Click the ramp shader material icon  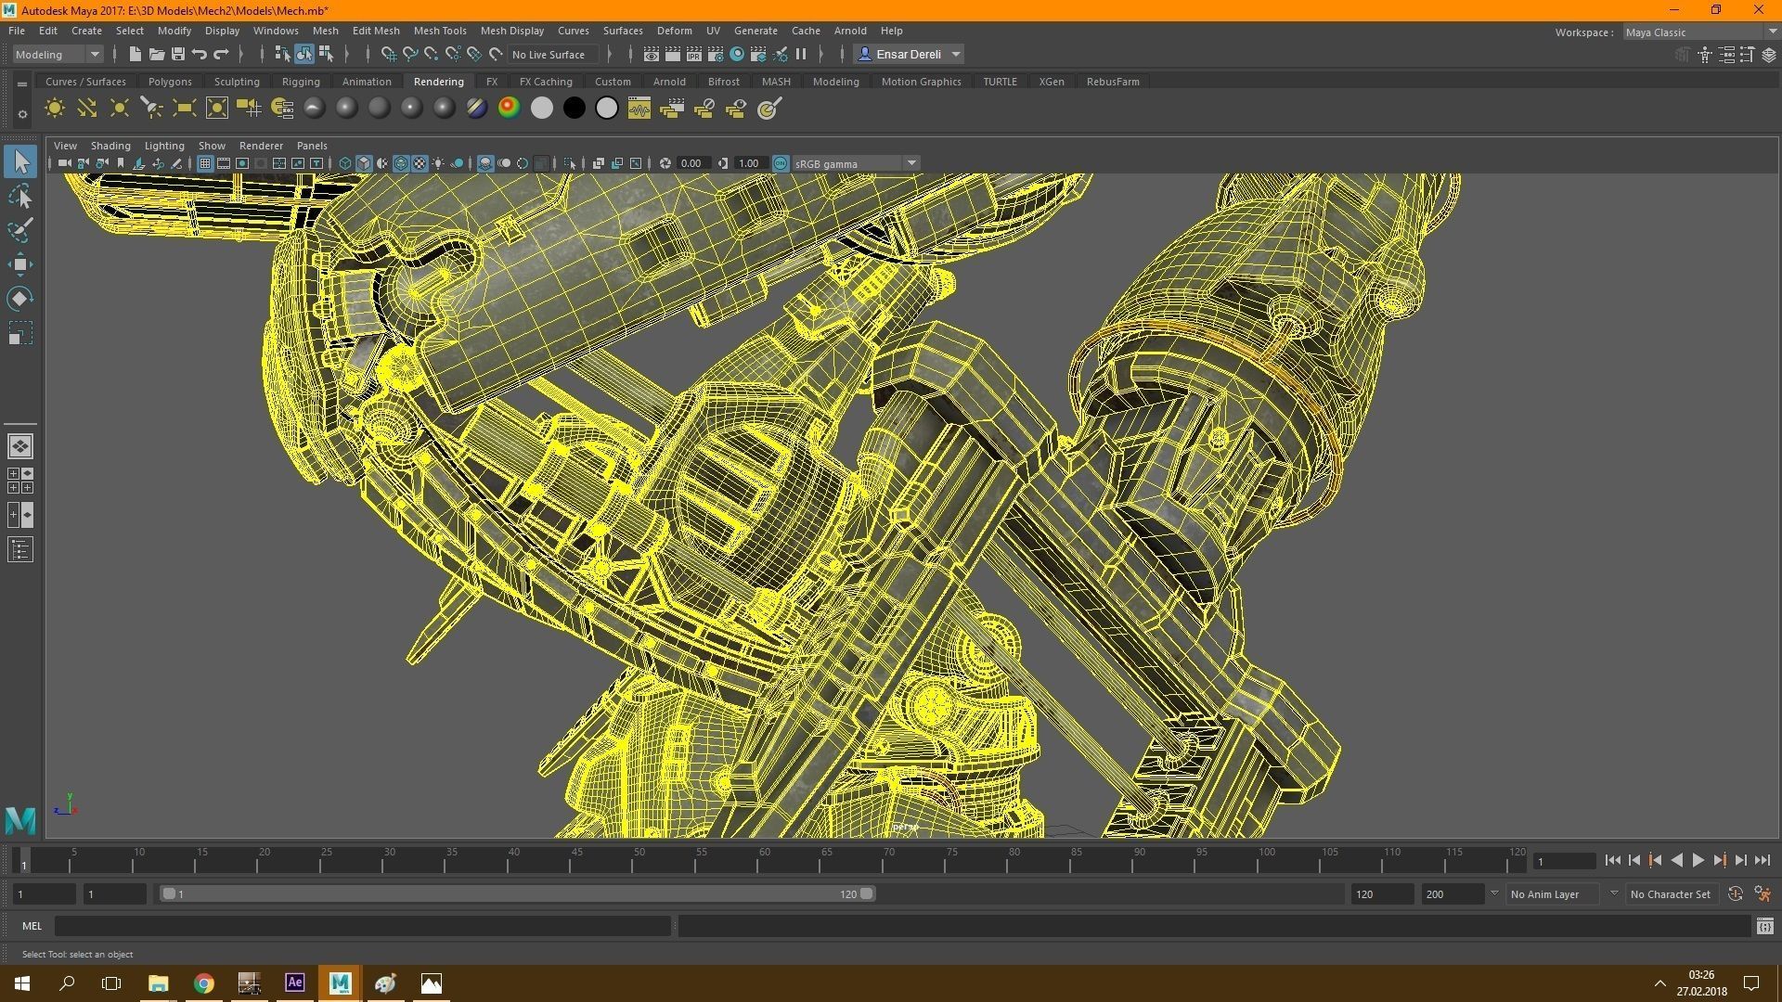[509, 109]
